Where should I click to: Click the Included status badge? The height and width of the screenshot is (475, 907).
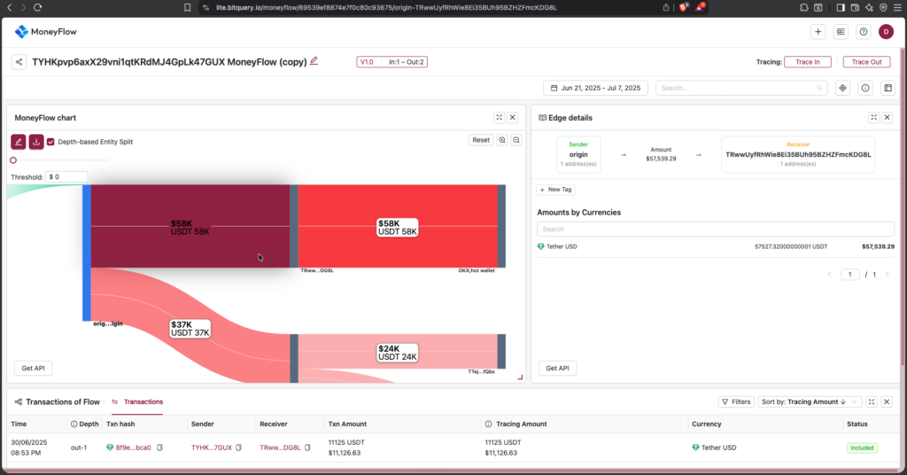862,448
